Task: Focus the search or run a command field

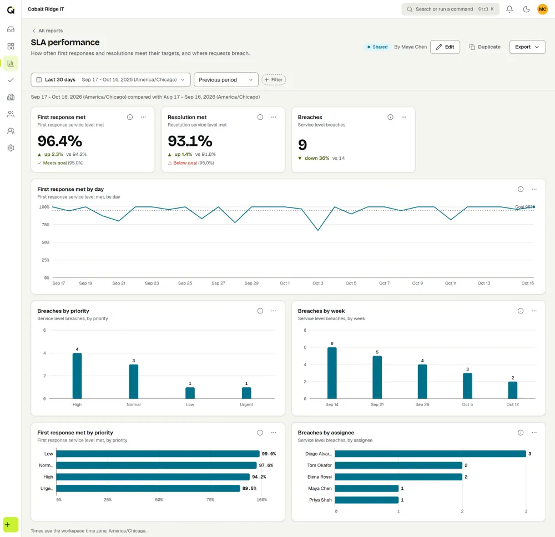Action: (x=450, y=9)
